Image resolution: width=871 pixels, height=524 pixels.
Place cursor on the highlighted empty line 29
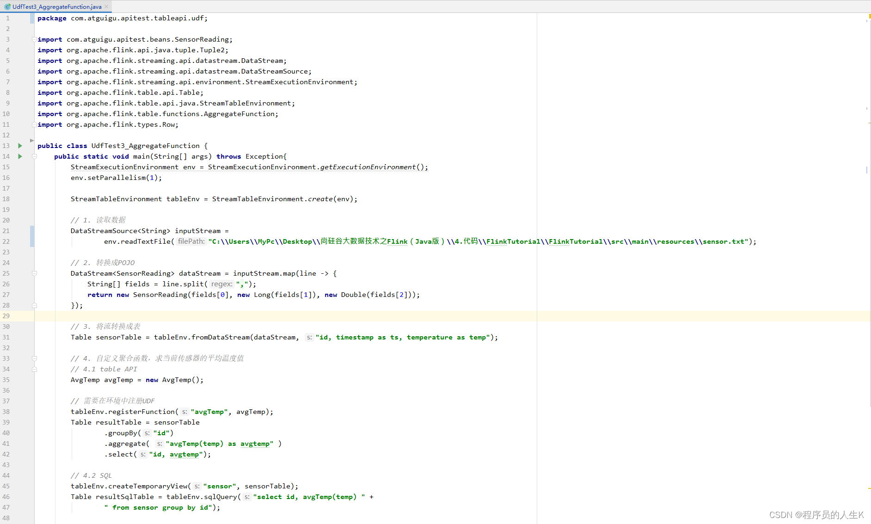(277, 316)
